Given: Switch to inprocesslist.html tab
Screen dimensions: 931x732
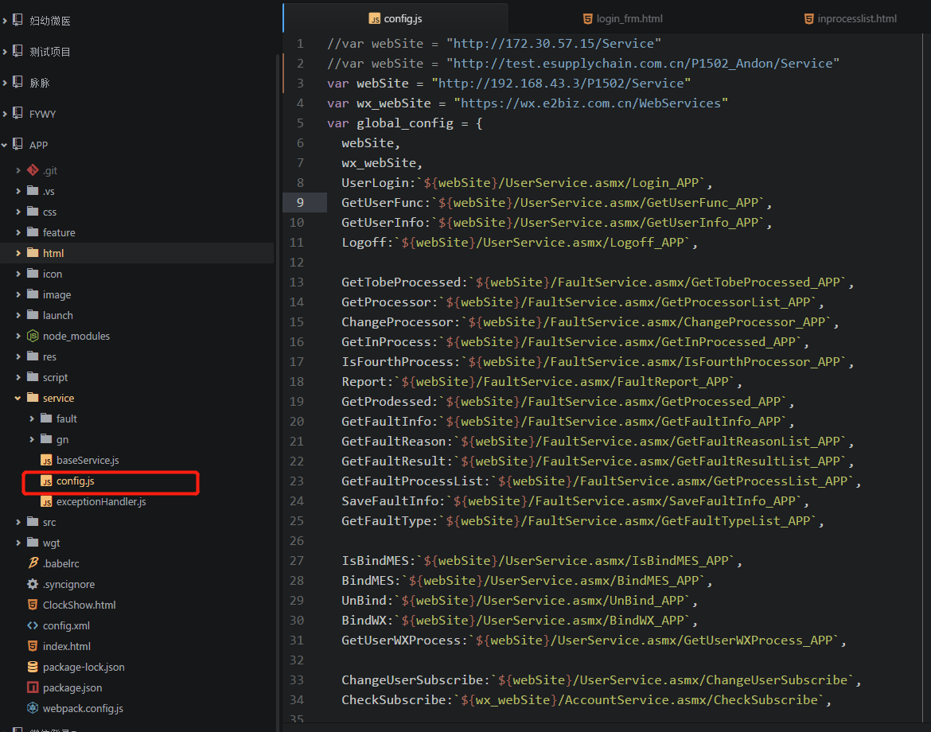Looking at the screenshot, I should (x=851, y=18).
